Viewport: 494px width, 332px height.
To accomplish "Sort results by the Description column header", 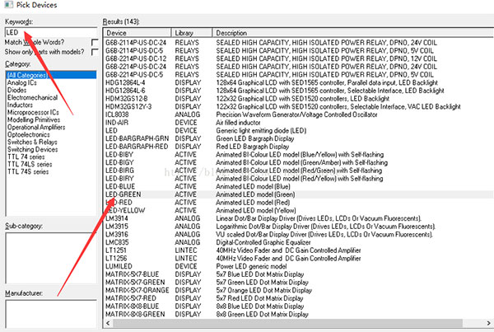I will [353, 33].
